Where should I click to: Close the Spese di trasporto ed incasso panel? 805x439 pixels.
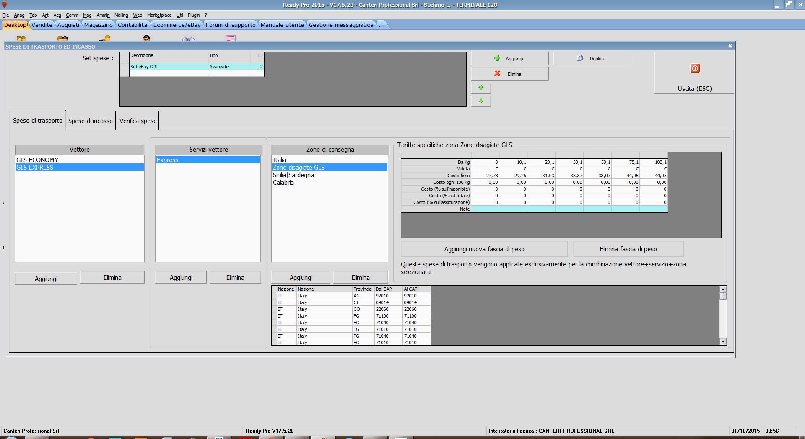pos(730,46)
